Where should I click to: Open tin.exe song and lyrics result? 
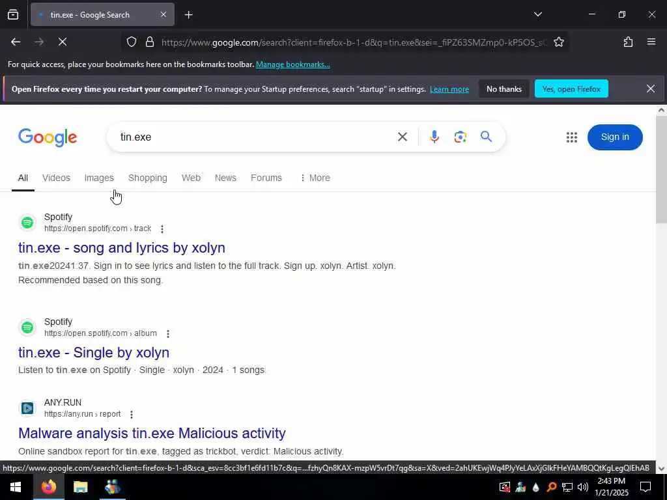122,247
